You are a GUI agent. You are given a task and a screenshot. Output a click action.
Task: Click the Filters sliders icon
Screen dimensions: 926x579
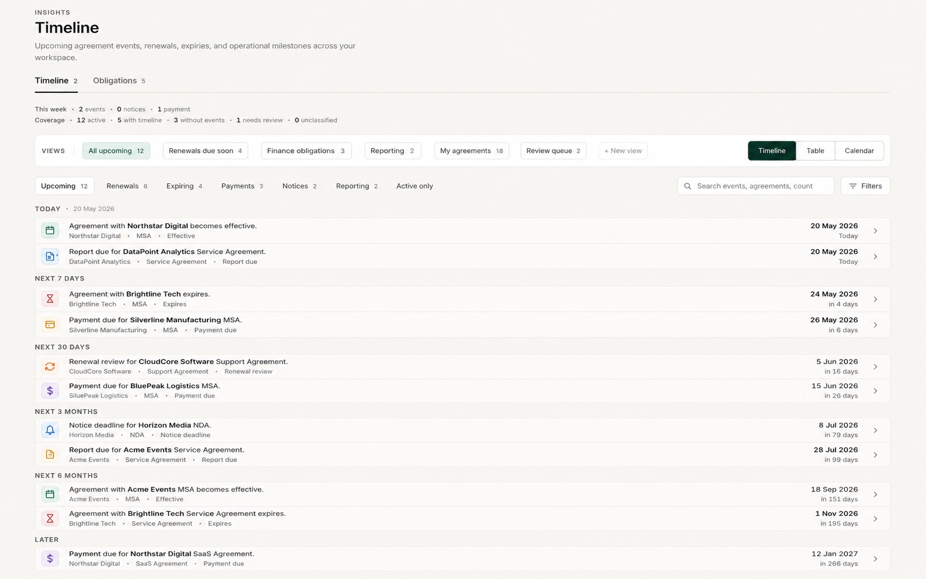(x=853, y=186)
